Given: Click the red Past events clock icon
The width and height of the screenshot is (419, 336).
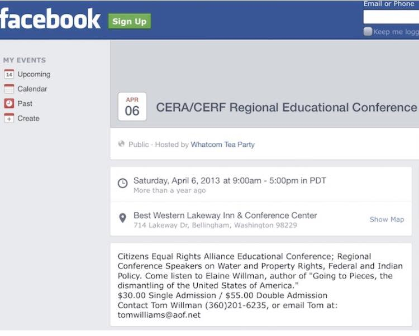Looking at the screenshot, I should [9, 103].
